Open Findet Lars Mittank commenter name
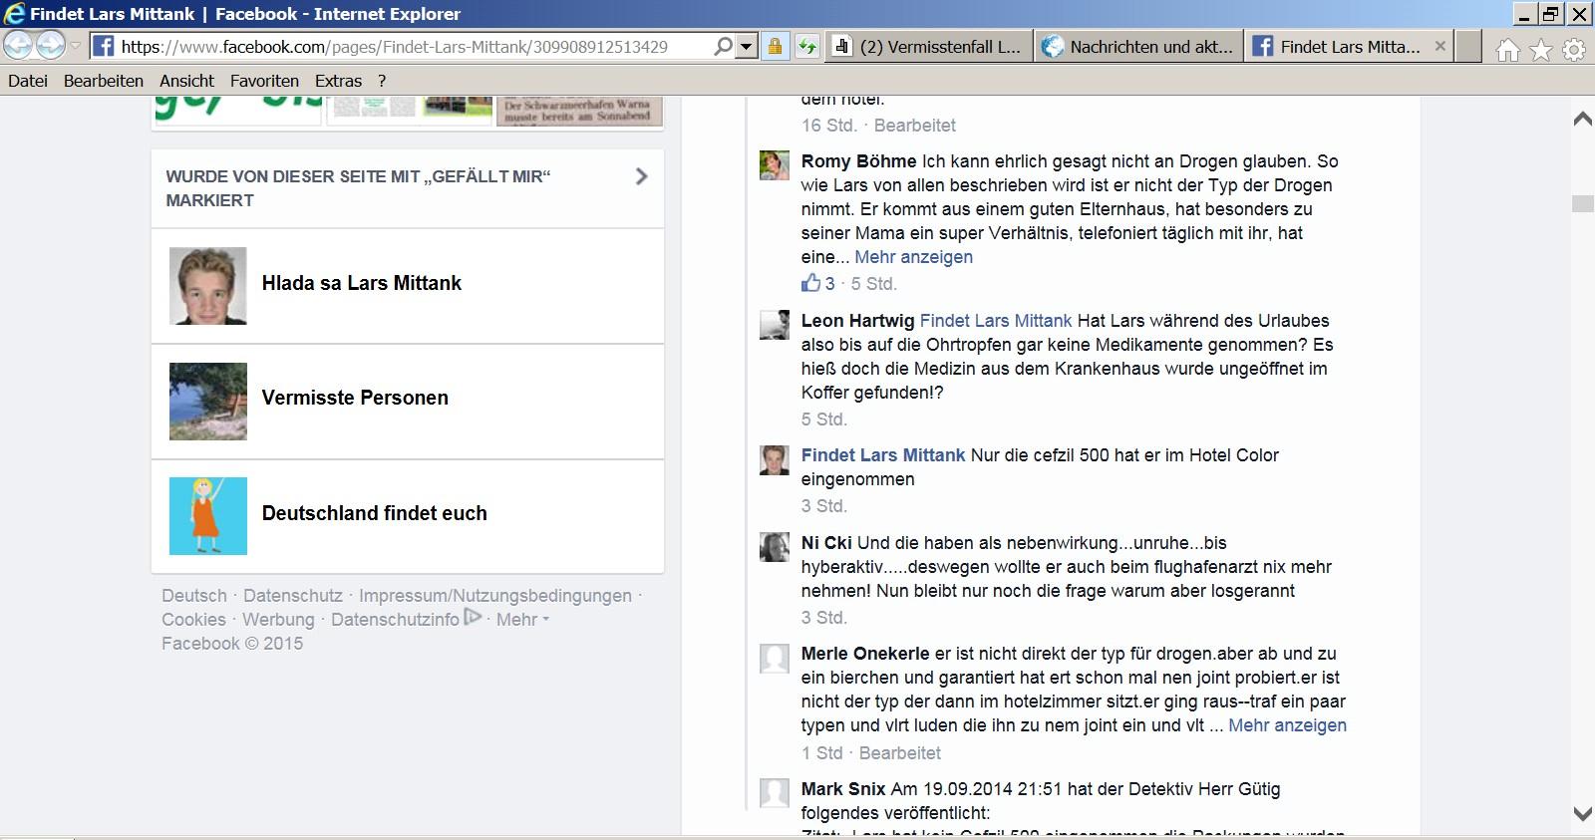This screenshot has width=1595, height=840. click(x=883, y=455)
